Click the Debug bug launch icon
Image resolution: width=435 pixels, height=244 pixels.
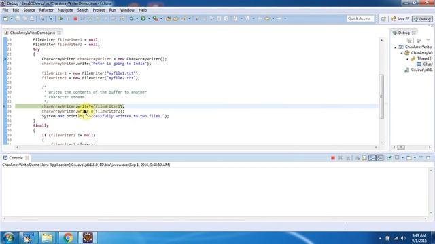(x=131, y=18)
